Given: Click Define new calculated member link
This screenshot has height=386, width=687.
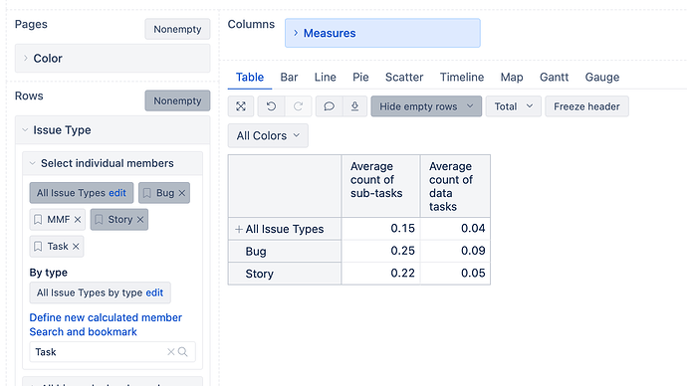Looking at the screenshot, I should [x=106, y=317].
